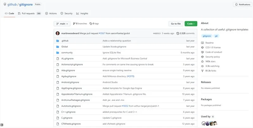Select the gitignore topic tag
The image size is (253, 128).
pos(207,36)
